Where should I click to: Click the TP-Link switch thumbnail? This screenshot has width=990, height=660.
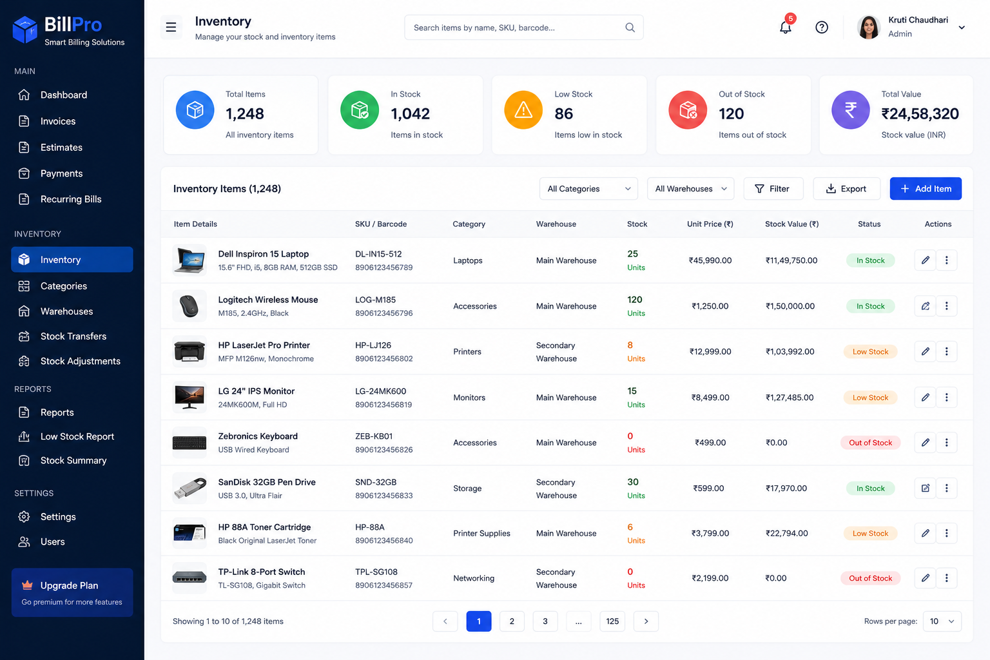click(x=189, y=578)
